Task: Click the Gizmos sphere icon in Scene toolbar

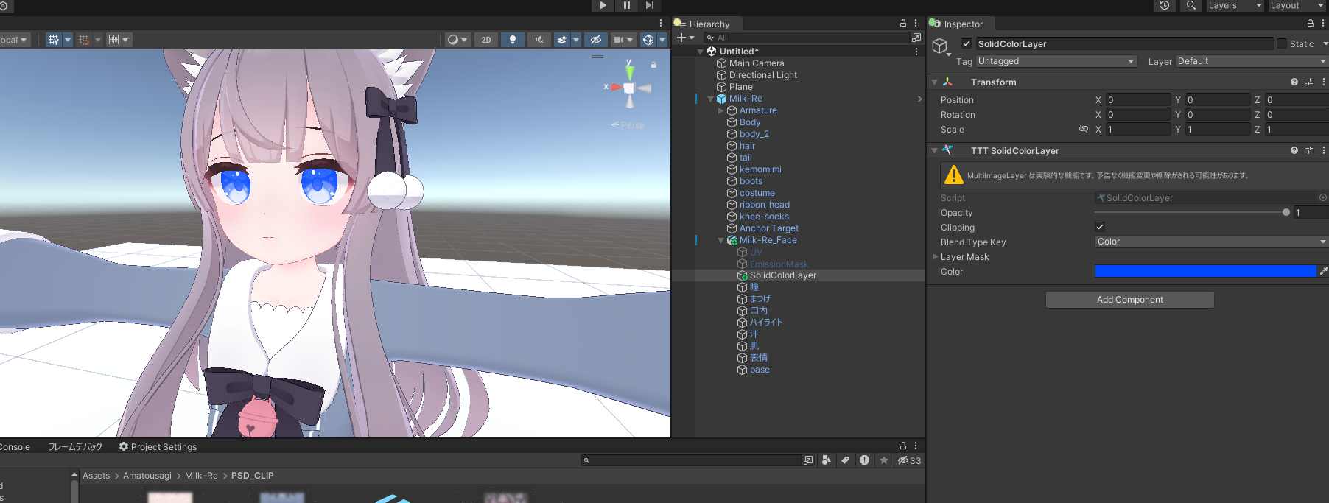Action: (648, 40)
